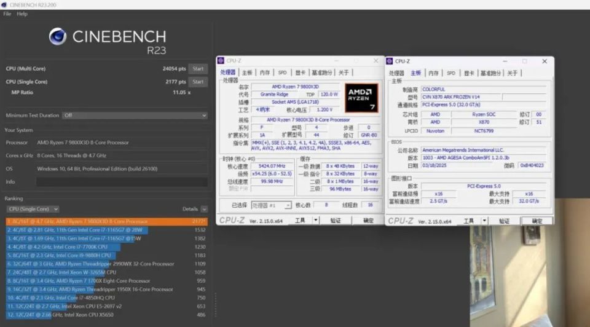Click the AMD Ryzen 7 9800X3D name field
Viewport: 590px width, 327px height.
point(295,87)
